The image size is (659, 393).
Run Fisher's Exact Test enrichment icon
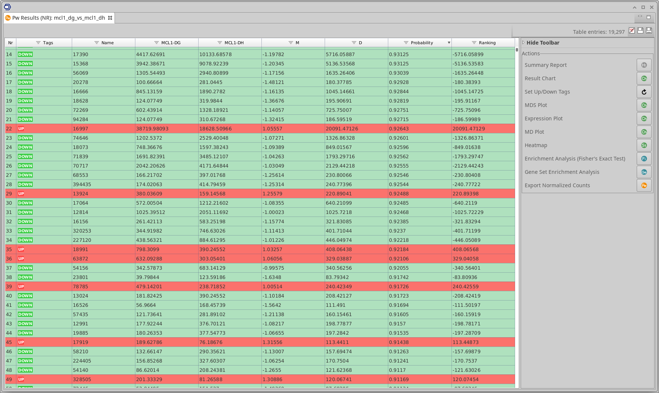[644, 159]
